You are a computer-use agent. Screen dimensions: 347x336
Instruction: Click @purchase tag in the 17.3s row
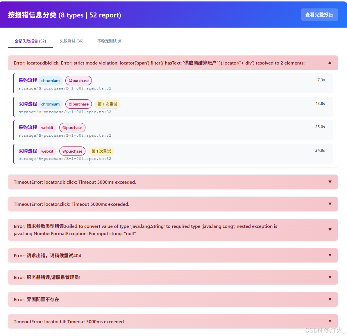pyautogui.click(x=78, y=81)
